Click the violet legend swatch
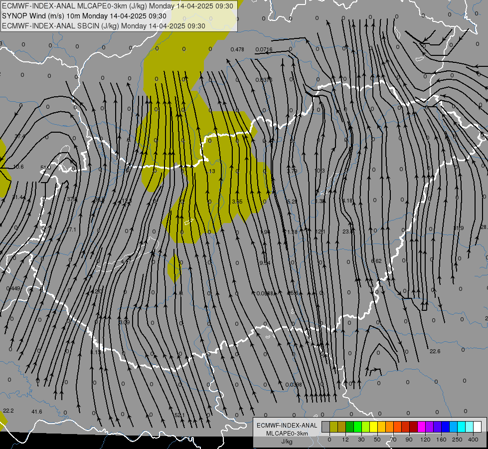 pos(437,427)
